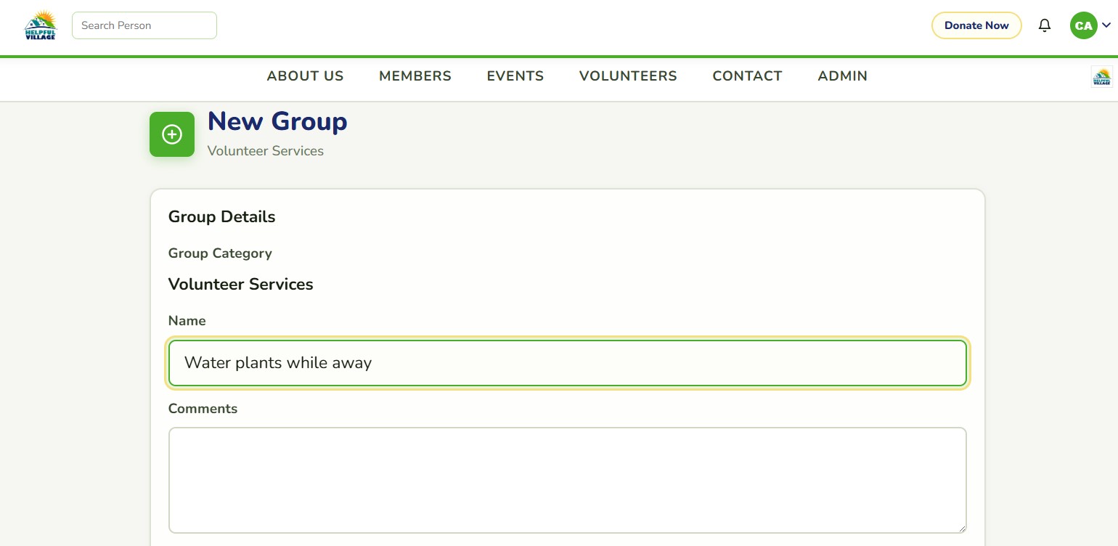Click the small village logo beside the menu bar
Screen dimensions: 1118x546
1101,76
